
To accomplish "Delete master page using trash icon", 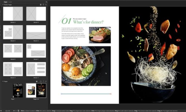I will tap(46, 5).
